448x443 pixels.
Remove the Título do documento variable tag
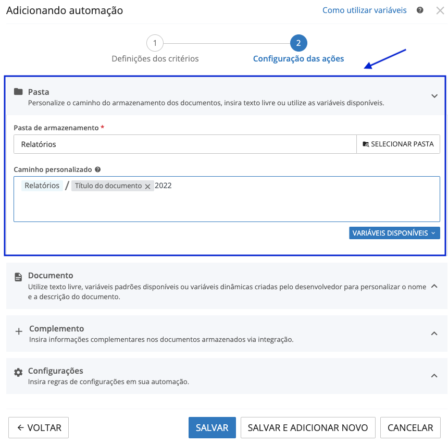147,186
